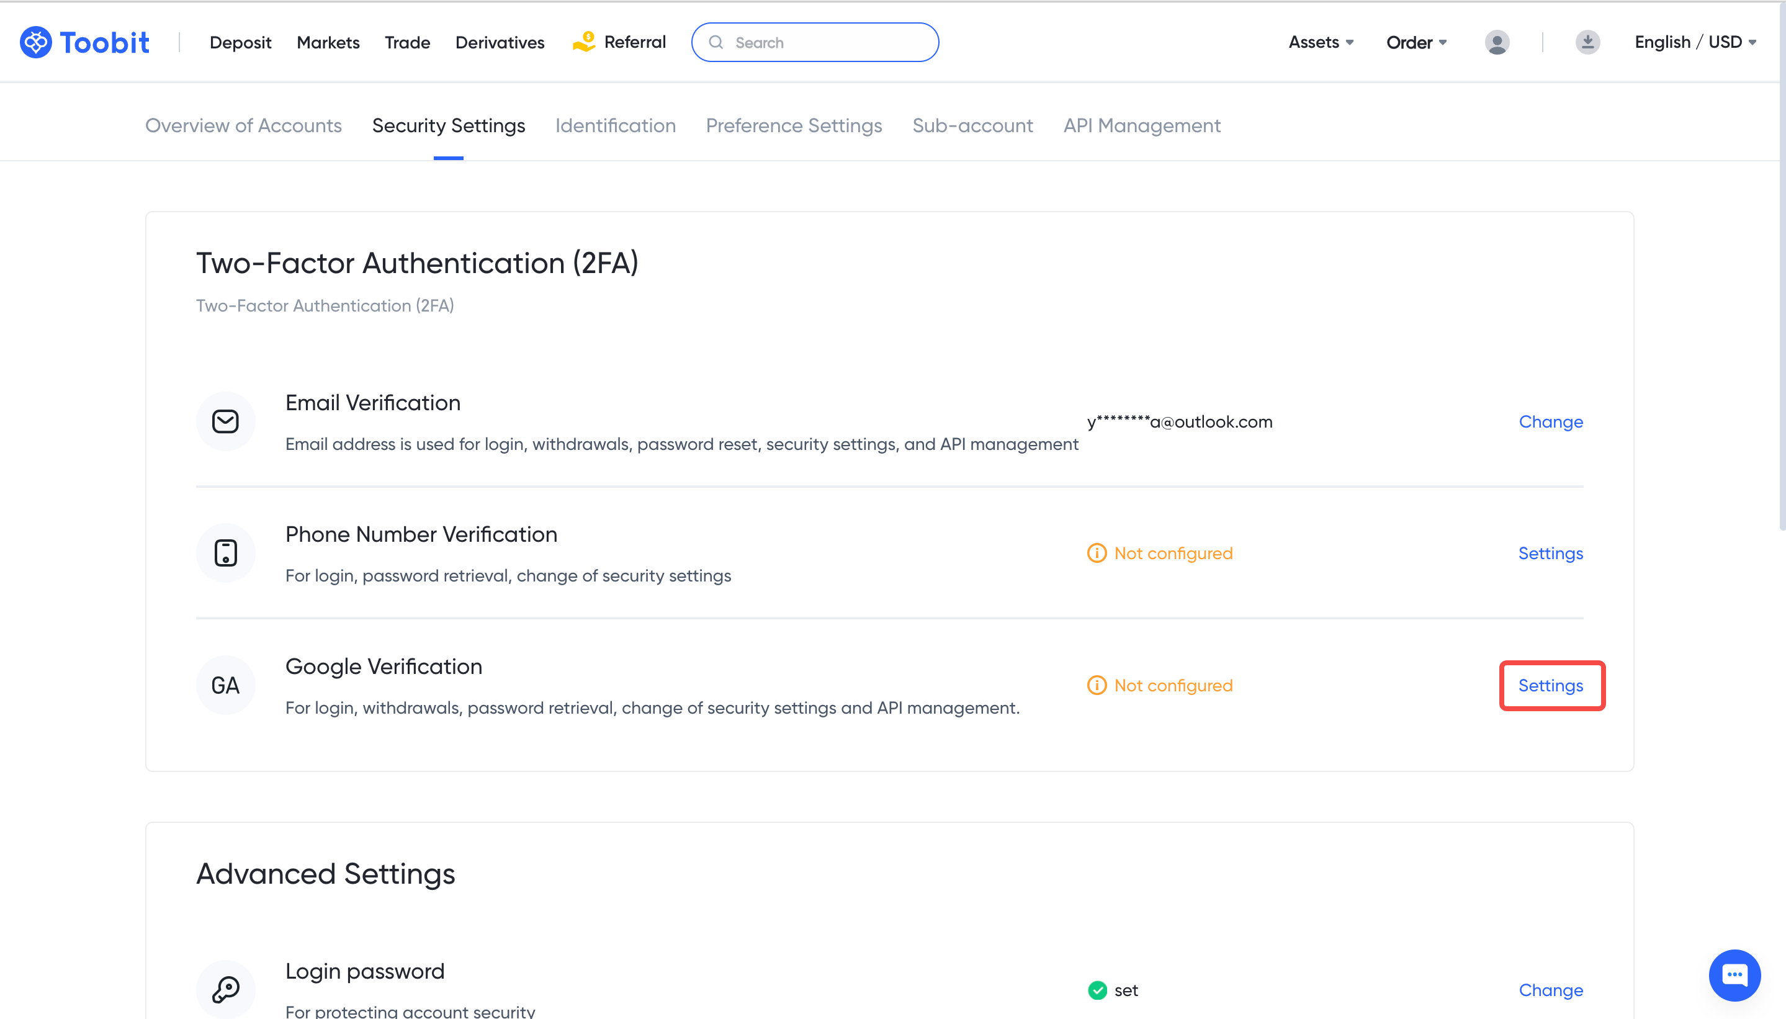The image size is (1786, 1019).
Task: Open Settings for Phone Number Verification
Action: point(1550,553)
